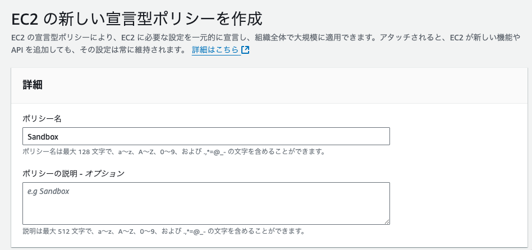Click the italic オプション text in the label
The width and height of the screenshot is (532, 250).
[105, 173]
